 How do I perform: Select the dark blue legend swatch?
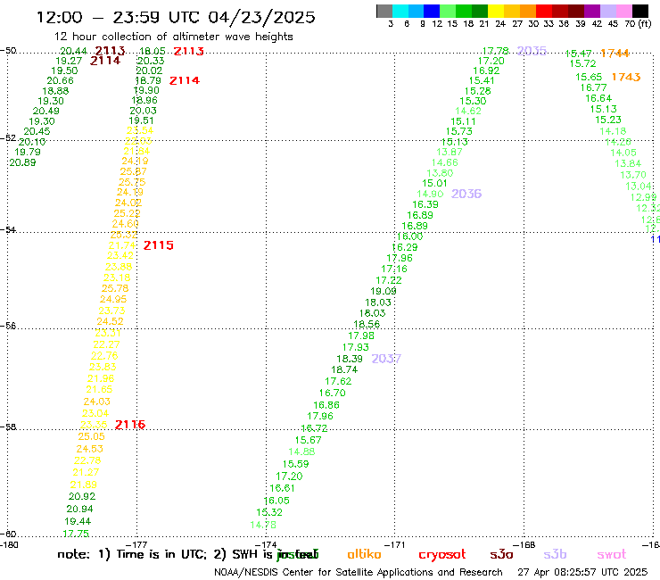click(432, 11)
